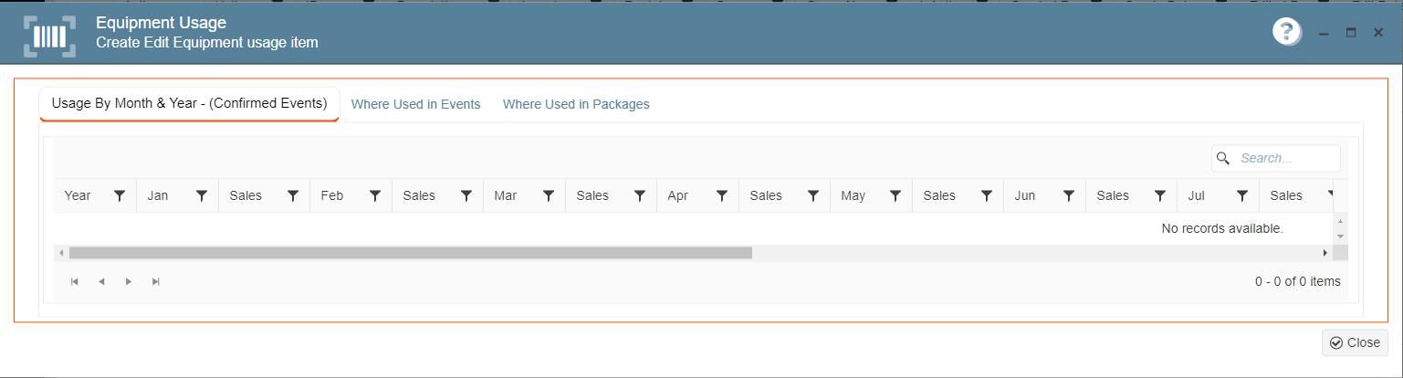Open filter for the Year column
The image size is (1403, 378).
pos(120,195)
